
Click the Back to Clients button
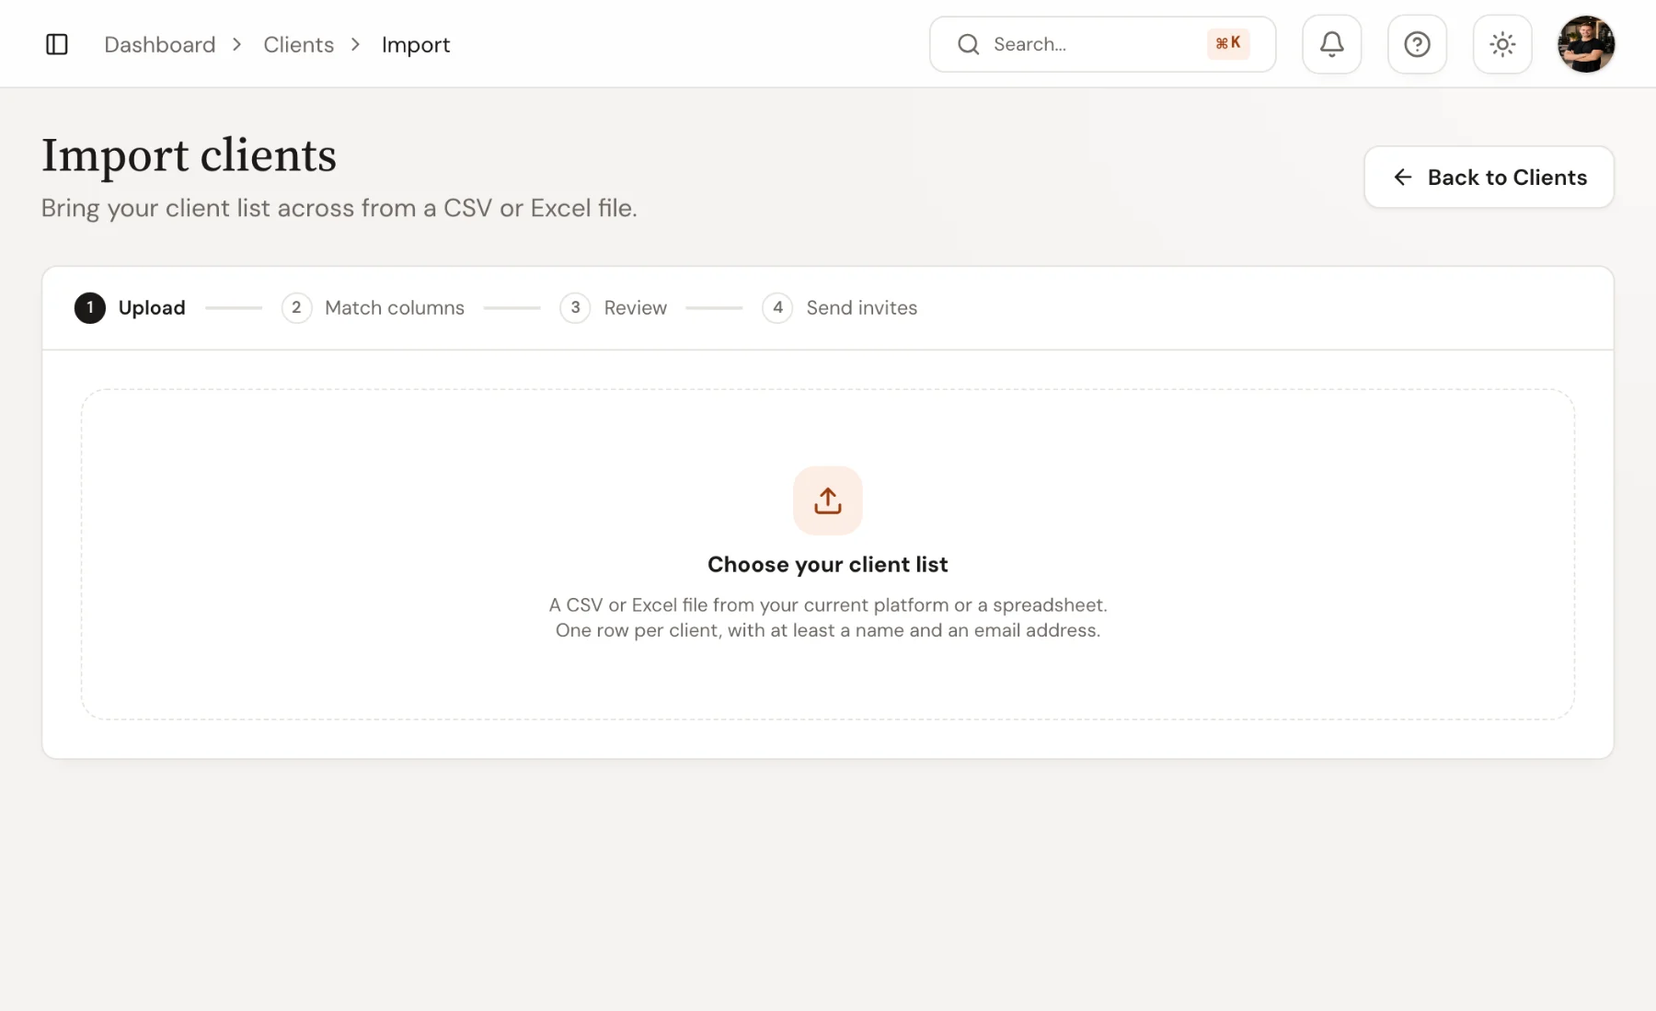click(x=1489, y=177)
